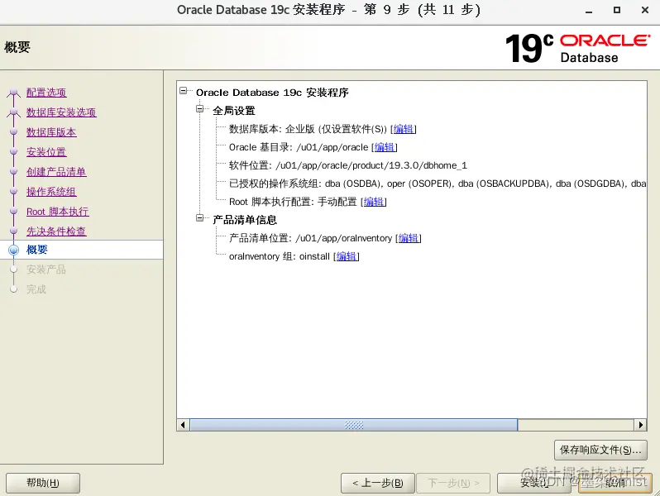Click the horizontal scrollbar left arrow
The image size is (660, 496).
tap(183, 425)
